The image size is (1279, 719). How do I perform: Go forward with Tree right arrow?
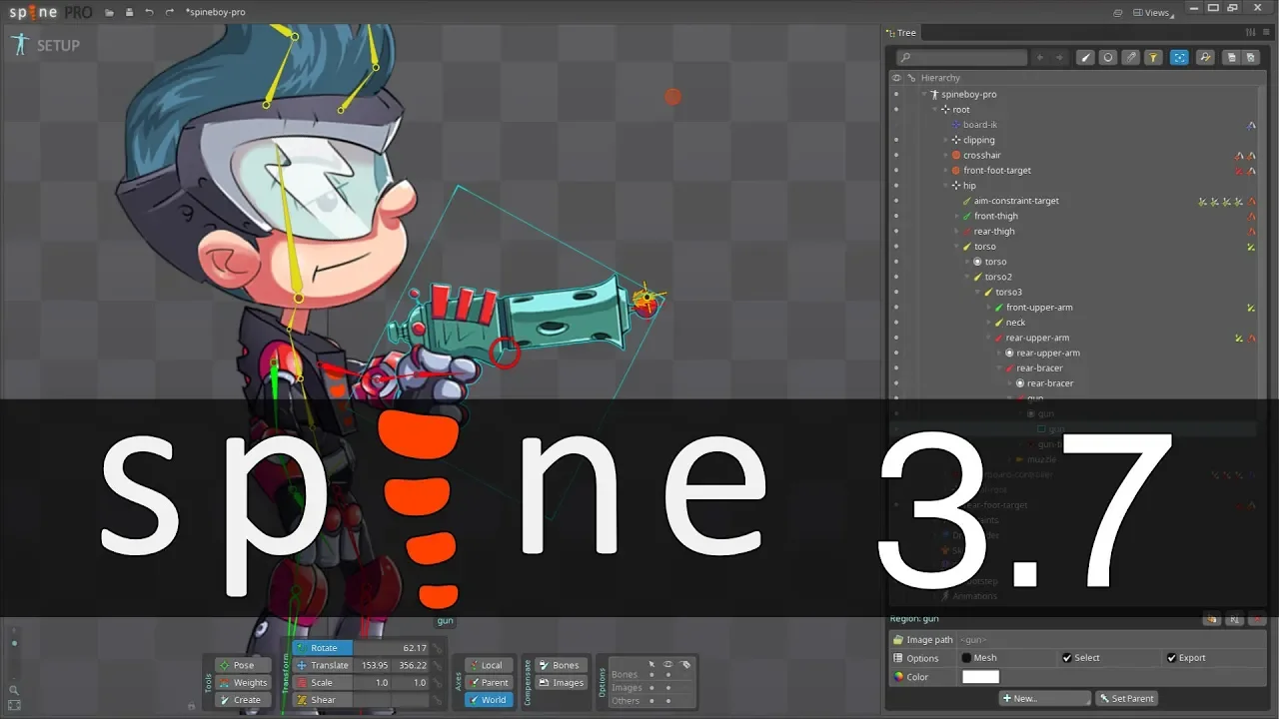tap(1060, 58)
